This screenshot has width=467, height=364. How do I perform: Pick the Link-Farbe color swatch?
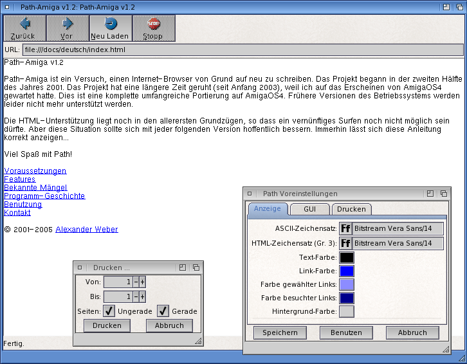(x=347, y=271)
